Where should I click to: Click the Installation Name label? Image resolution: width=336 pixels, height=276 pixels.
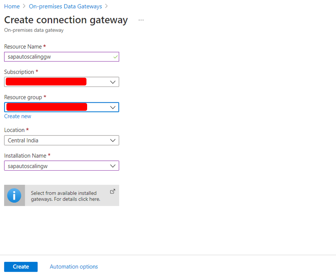pyautogui.click(x=25, y=156)
